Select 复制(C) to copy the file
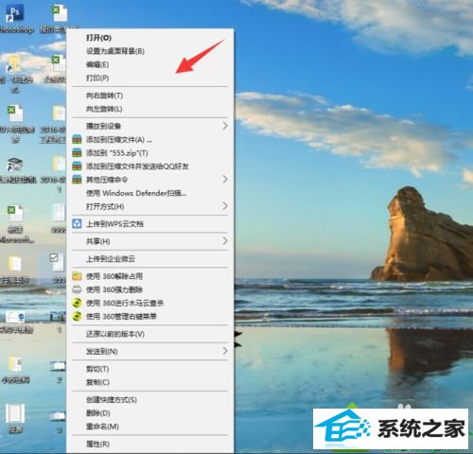This screenshot has height=454, width=473. 97,382
